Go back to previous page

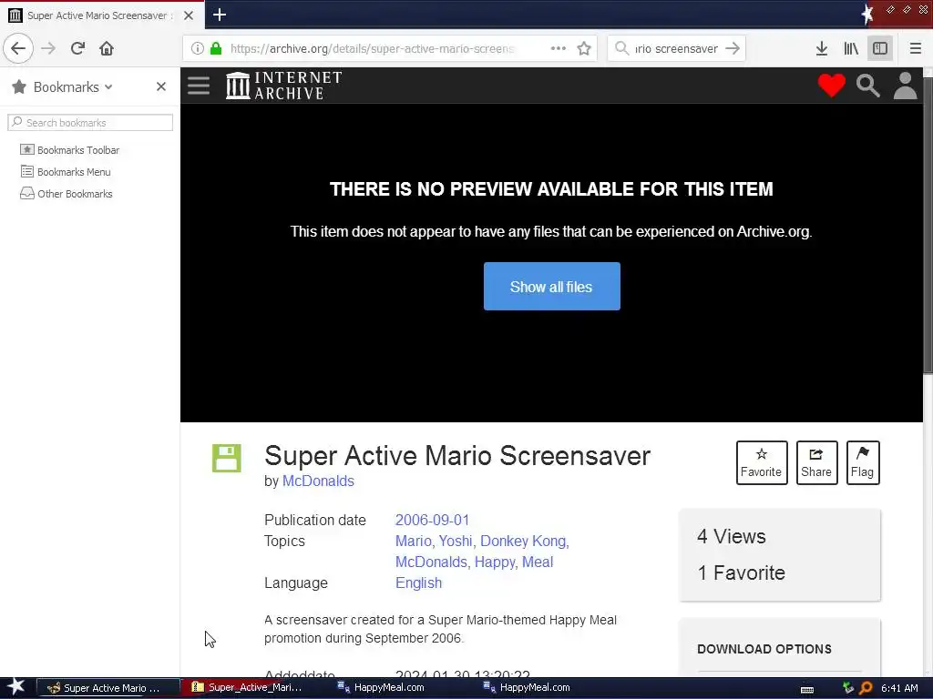click(x=18, y=48)
